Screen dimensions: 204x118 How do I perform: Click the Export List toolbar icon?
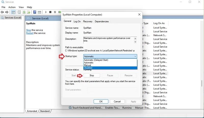[29, 12]
